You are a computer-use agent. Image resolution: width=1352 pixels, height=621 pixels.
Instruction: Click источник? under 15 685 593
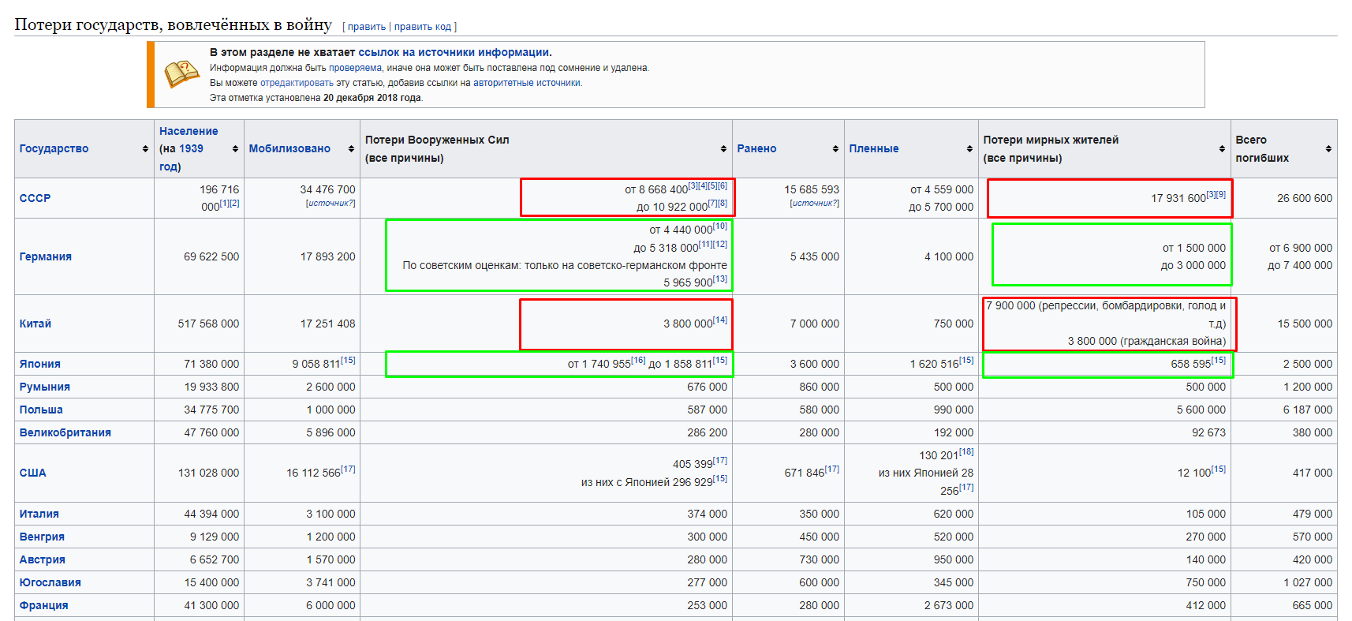[x=815, y=204]
